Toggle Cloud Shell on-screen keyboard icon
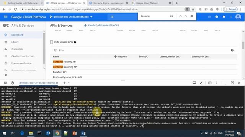The image size is (245, 137). click(6, 83)
